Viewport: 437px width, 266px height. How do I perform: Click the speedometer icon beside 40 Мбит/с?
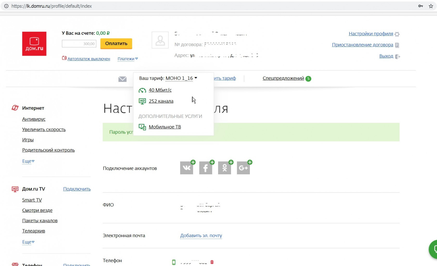pos(142,90)
